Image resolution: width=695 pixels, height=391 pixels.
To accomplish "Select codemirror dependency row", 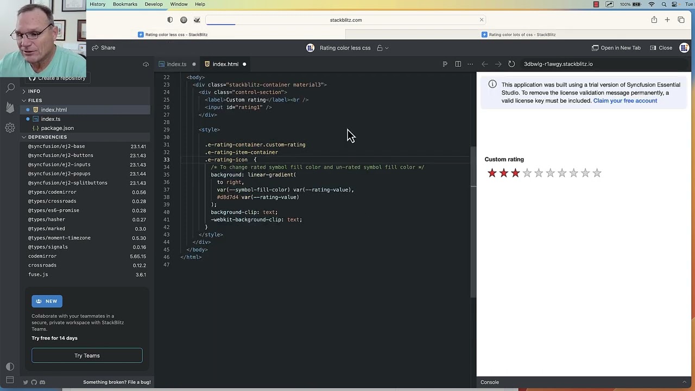I will tap(87, 256).
